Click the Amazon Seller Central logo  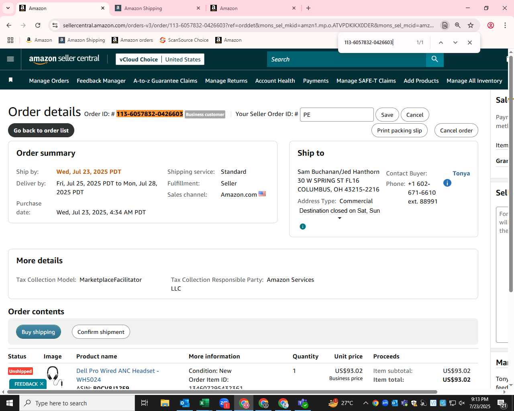pos(64,59)
